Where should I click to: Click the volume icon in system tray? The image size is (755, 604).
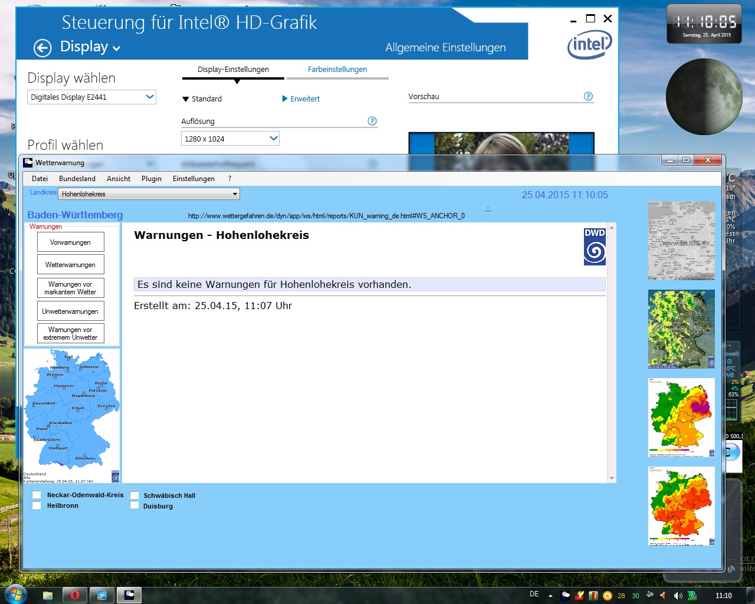click(x=678, y=595)
